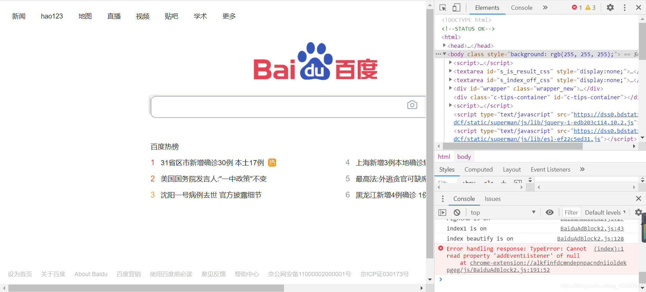Open the (index):1 source link

point(609,249)
